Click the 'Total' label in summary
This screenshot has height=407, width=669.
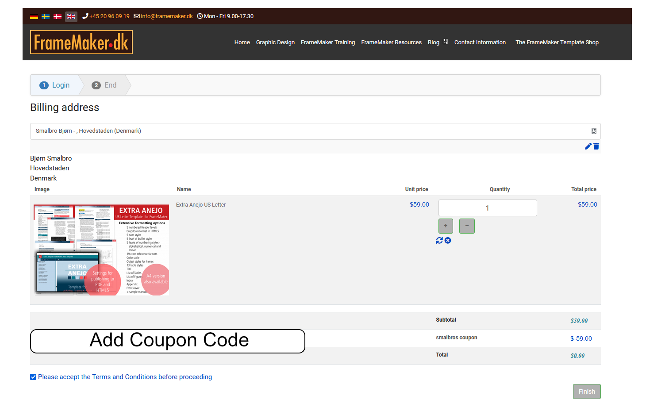(x=442, y=355)
